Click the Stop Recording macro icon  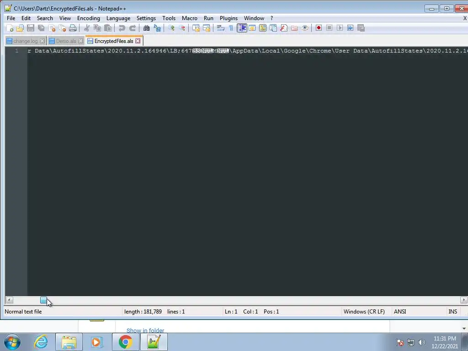point(329,28)
